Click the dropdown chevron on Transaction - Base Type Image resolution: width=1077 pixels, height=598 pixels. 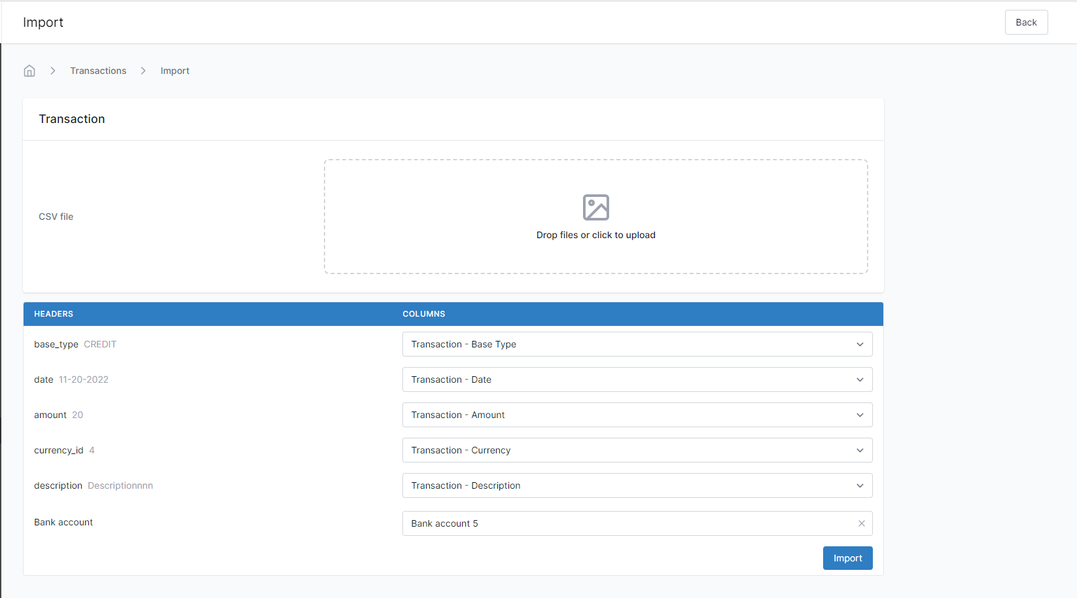(860, 343)
